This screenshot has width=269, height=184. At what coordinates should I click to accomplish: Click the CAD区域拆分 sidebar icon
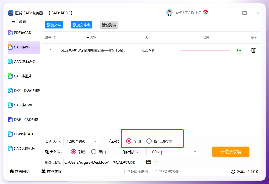(x=10, y=148)
